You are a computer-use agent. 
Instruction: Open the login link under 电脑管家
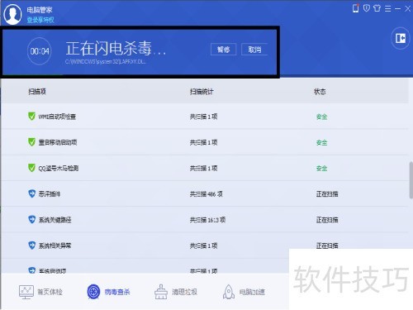(x=40, y=20)
